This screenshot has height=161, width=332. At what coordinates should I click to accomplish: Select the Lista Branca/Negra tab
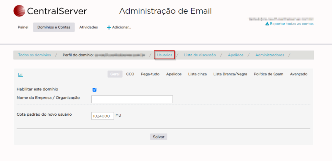tap(230, 74)
